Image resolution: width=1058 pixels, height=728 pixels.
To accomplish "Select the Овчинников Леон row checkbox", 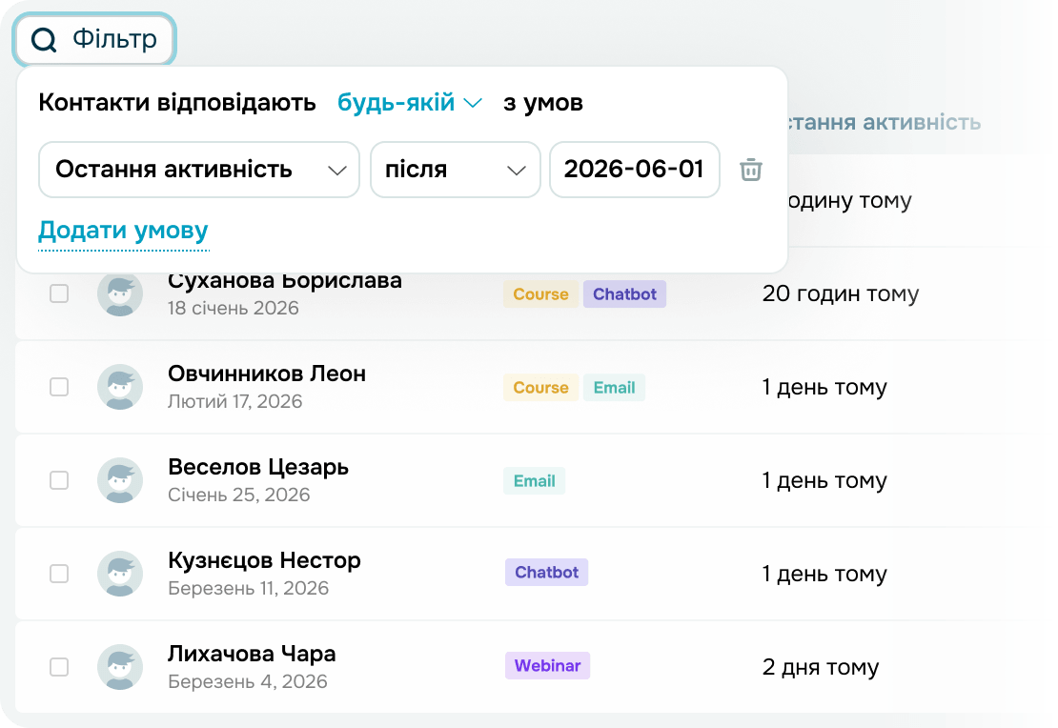I will [x=59, y=387].
